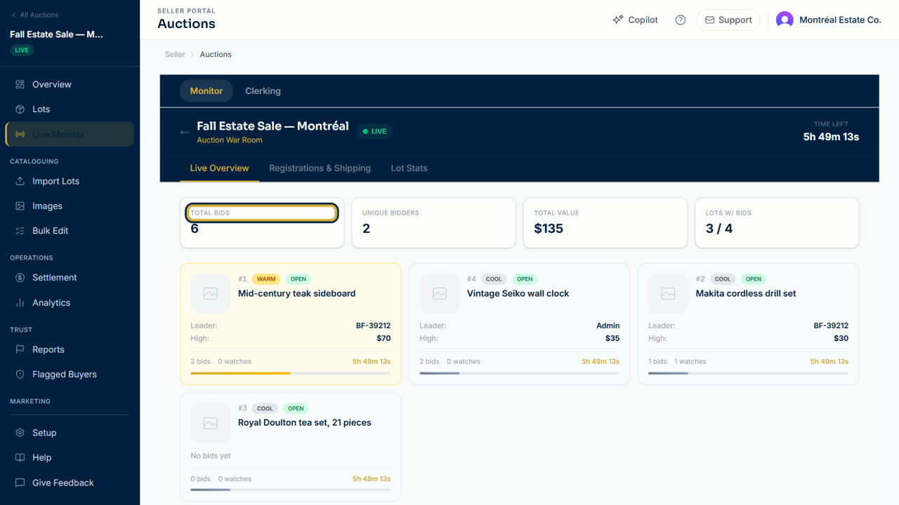Switch to the Monitor tab

point(206,91)
